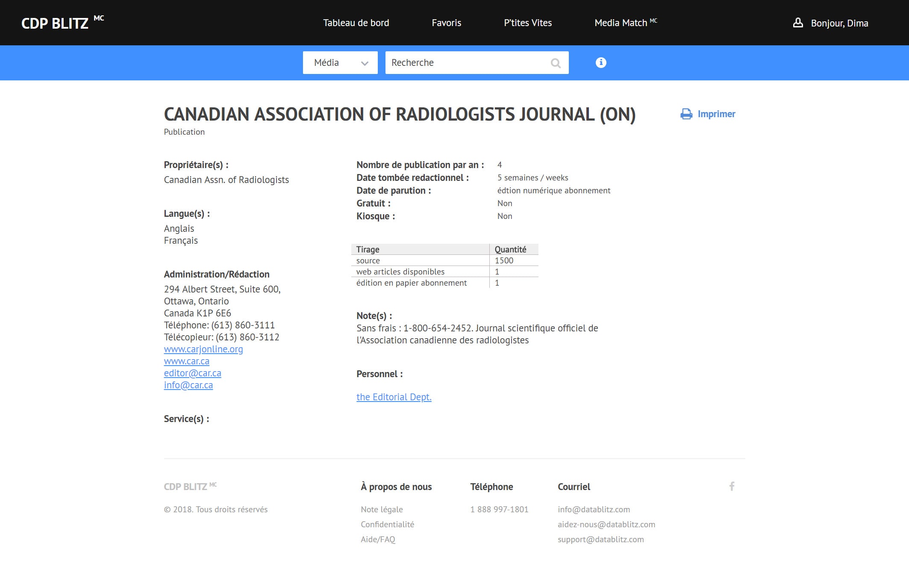Screen dimensions: 909x576
Task: Open the blue info circle icon
Action: pyautogui.click(x=601, y=62)
